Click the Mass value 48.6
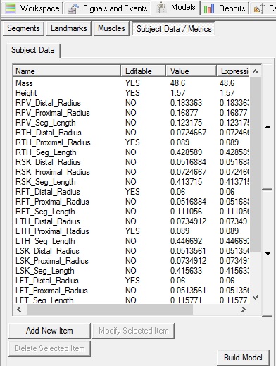 [177, 83]
